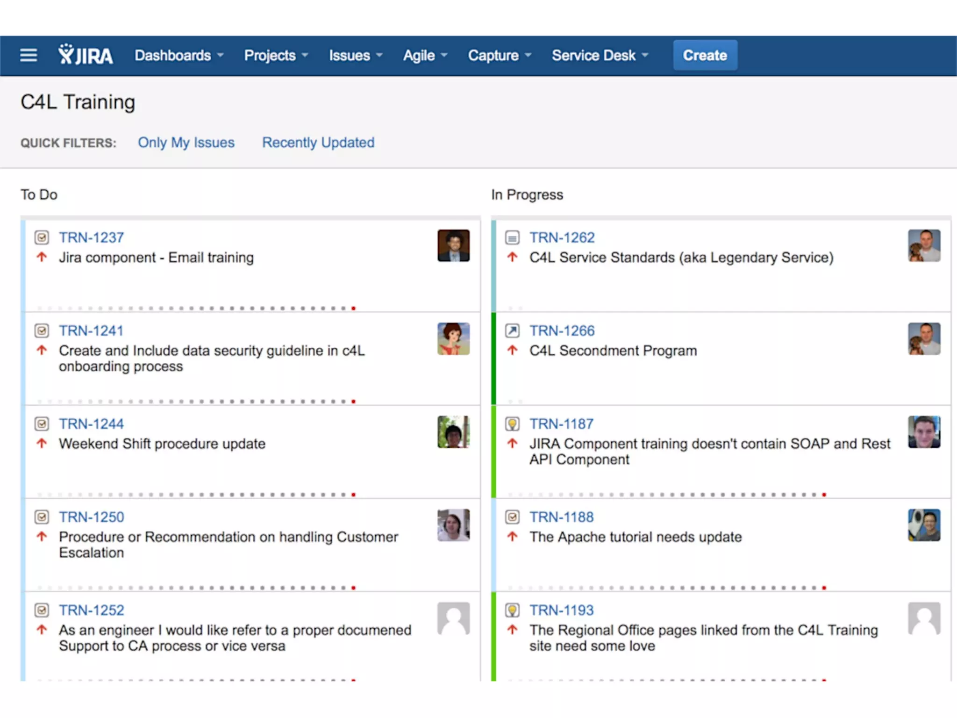This screenshot has height=718, width=957.
Task: Click priority up-arrow icon on TRN-1244
Action: pos(42,443)
